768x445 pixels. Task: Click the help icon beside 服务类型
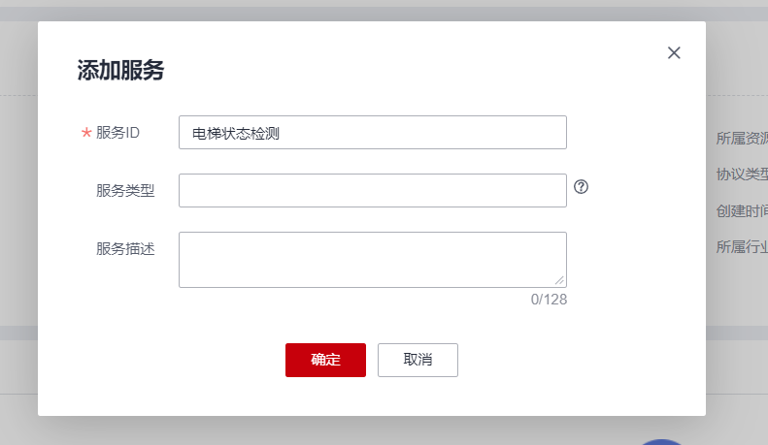tap(582, 187)
